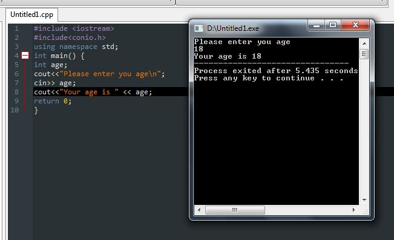
Task: Maximize the D:\Untitled1.exe console window
Action: coord(333,25)
